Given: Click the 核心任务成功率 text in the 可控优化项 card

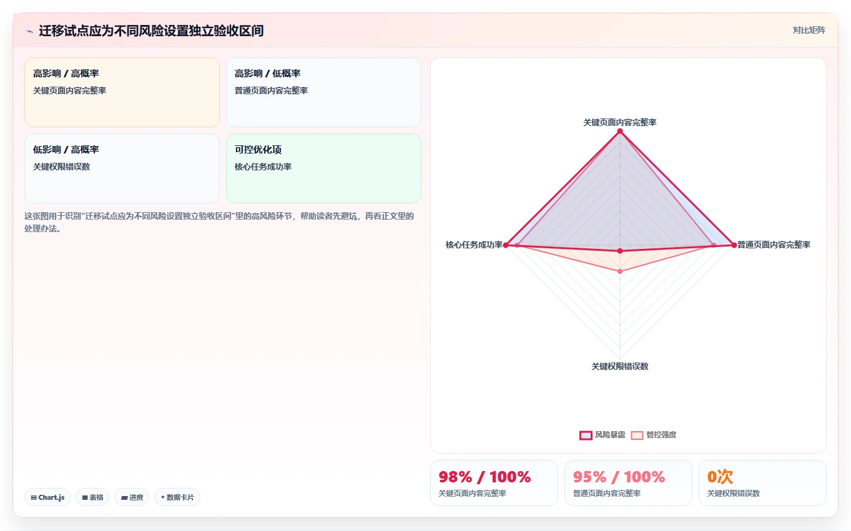Looking at the screenshot, I should 263,167.
